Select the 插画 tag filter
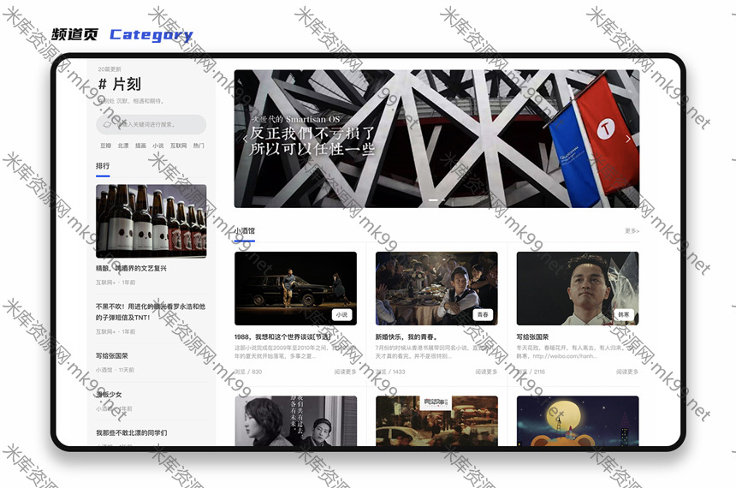 click(140, 146)
